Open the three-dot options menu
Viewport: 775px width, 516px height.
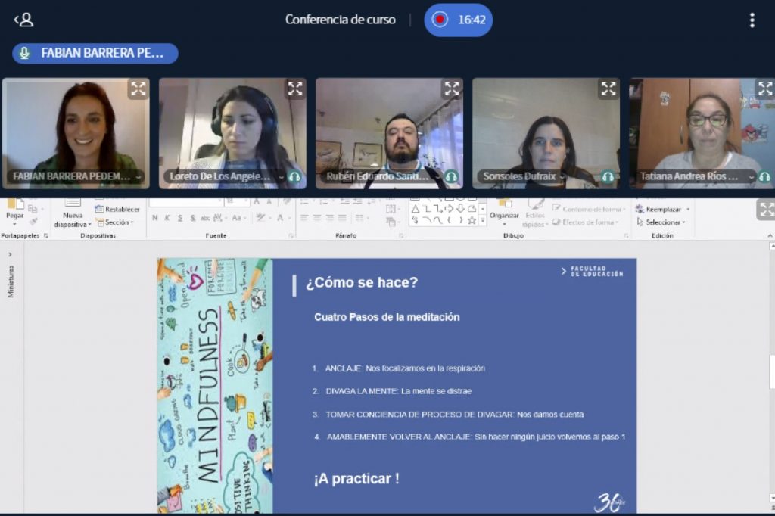[752, 20]
